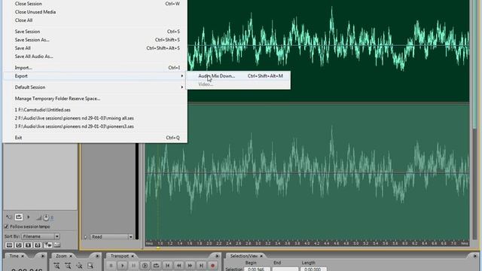Click the Fast Forward transport button
This screenshot has height=271, width=482.
coord(190,266)
